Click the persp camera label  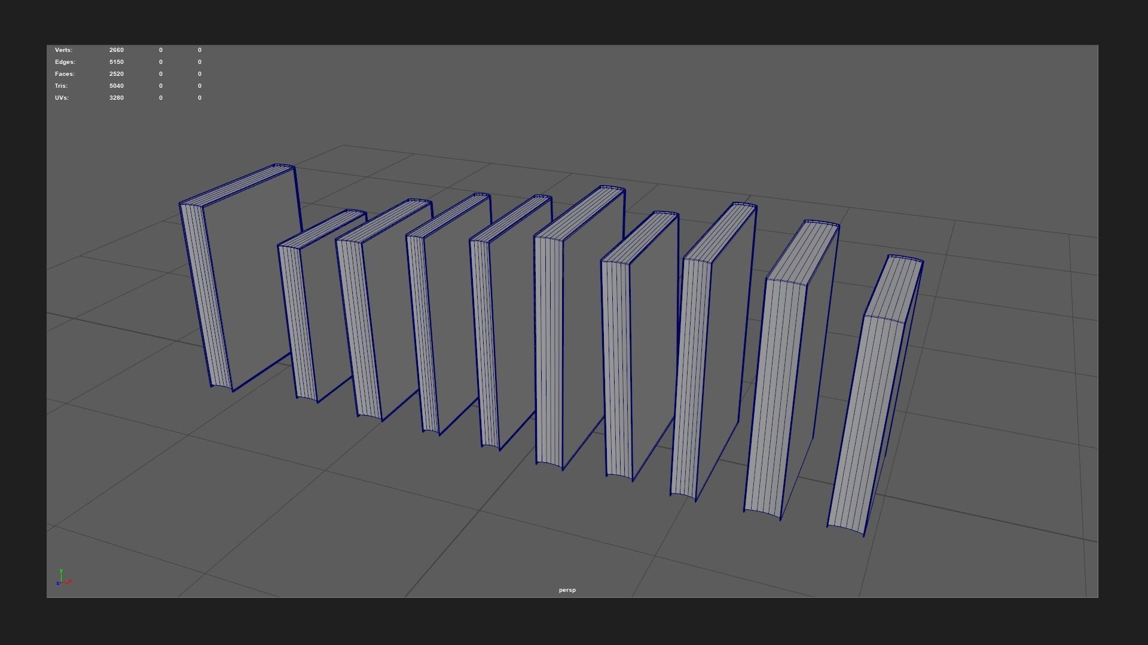pos(567,590)
